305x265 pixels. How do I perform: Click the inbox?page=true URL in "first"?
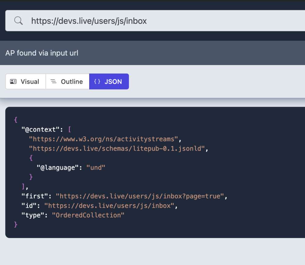[140, 196]
